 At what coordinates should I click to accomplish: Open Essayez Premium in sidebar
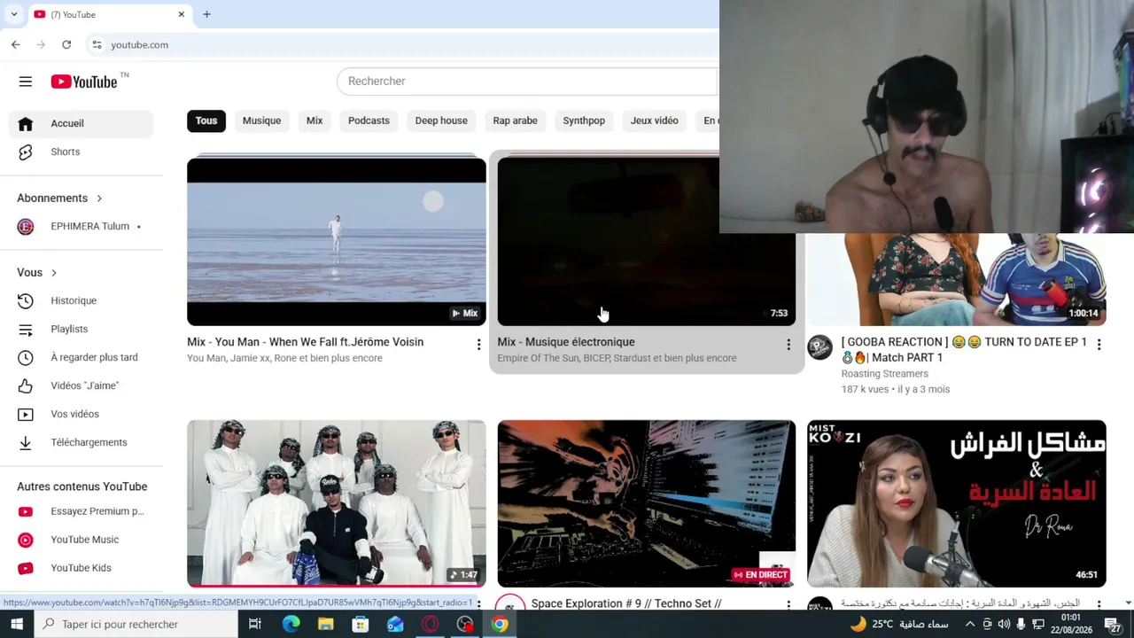pos(81,511)
